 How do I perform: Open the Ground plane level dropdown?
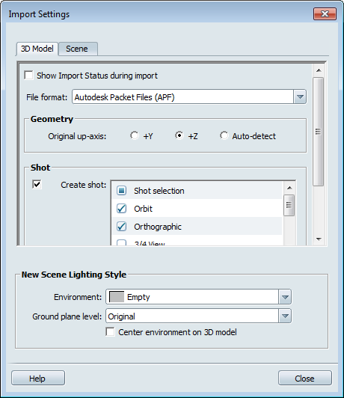(x=285, y=316)
